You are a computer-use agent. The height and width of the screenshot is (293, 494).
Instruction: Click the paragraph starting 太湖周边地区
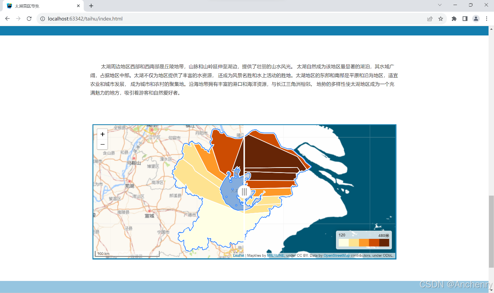coord(244,79)
